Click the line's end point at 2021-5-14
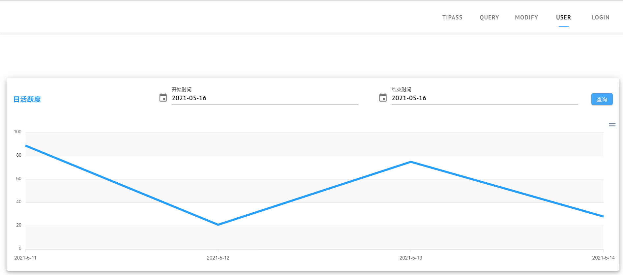Screen dimensions: 623x275 tap(603, 216)
